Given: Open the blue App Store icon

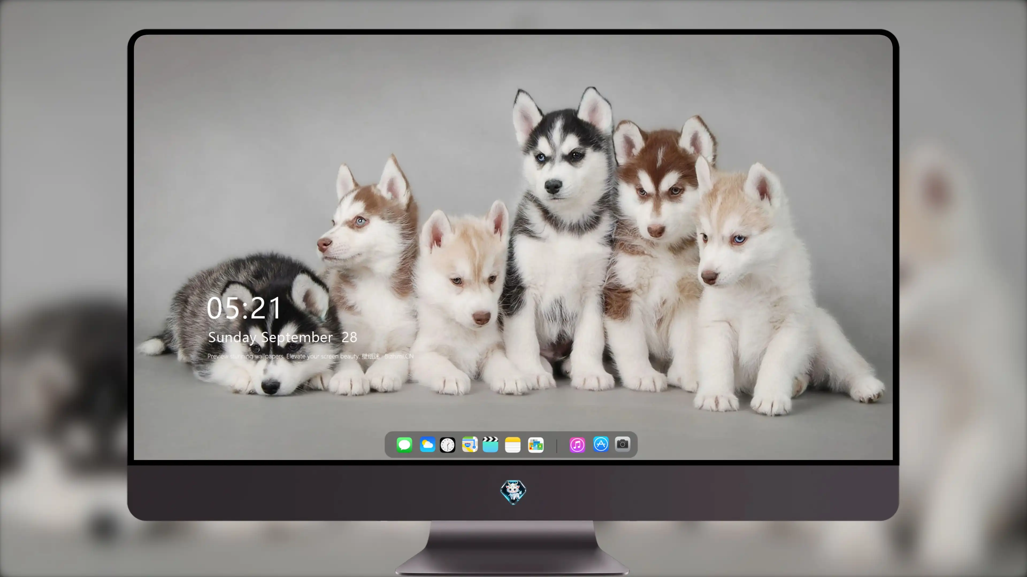Looking at the screenshot, I should [x=601, y=444].
